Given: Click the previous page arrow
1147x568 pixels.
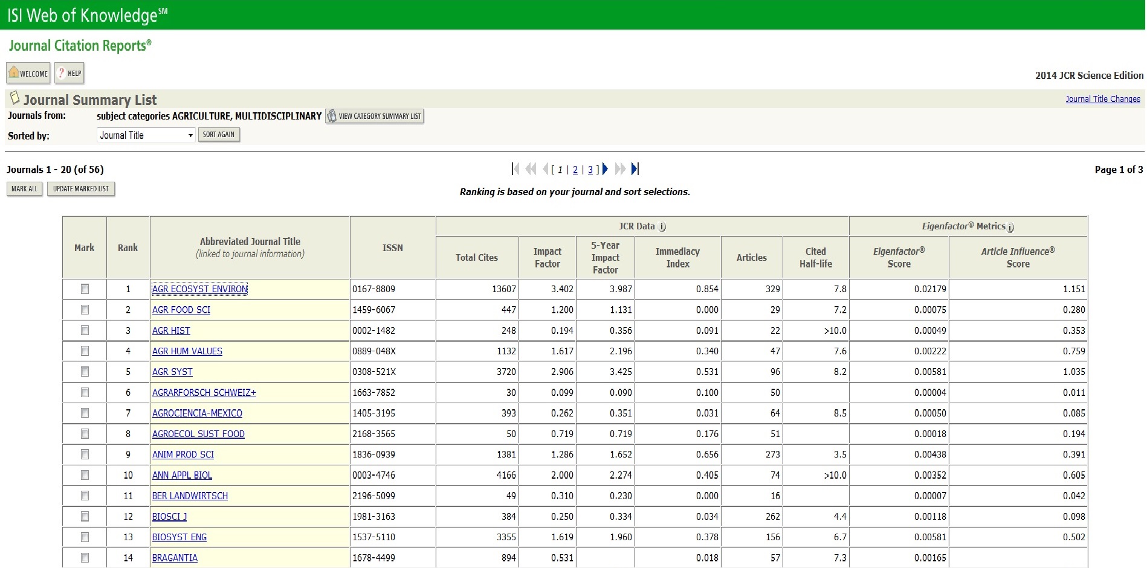Looking at the screenshot, I should pos(545,169).
